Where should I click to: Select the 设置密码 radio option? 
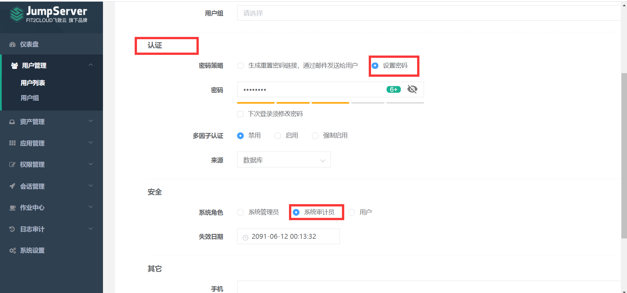pyautogui.click(x=375, y=66)
